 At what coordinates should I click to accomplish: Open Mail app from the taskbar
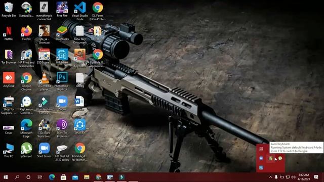pyautogui.click(x=75, y=177)
